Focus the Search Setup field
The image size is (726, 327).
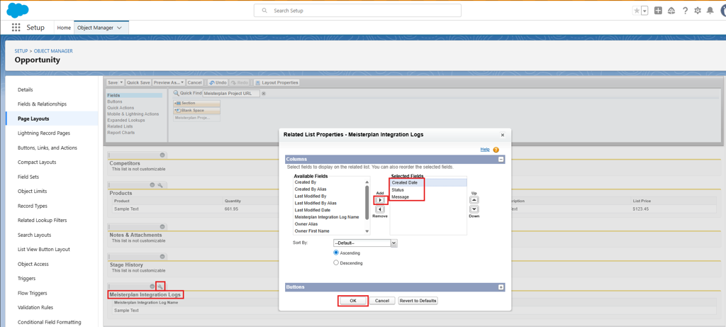357,10
